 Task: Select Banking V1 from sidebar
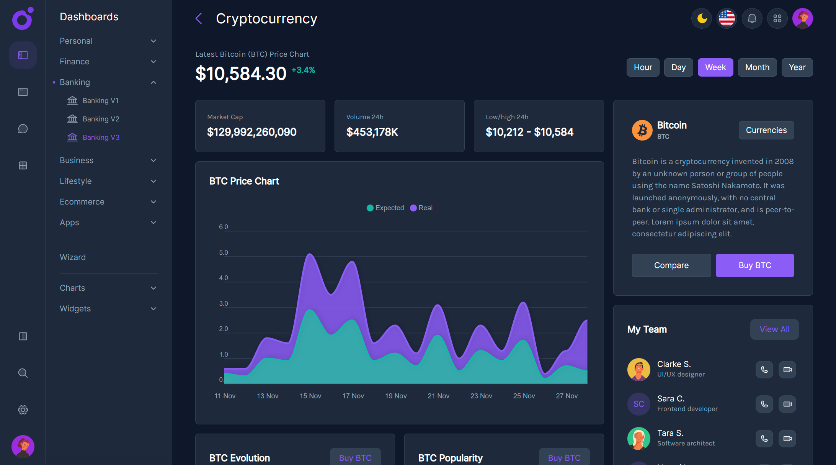click(x=101, y=100)
